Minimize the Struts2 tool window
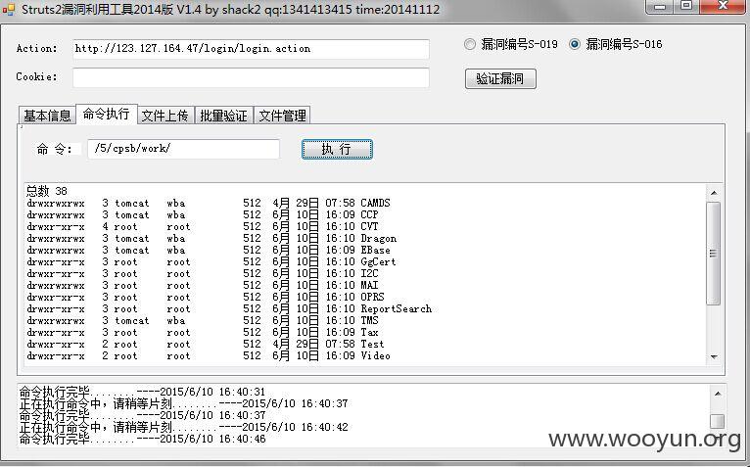The height and width of the screenshot is (467, 750). click(x=660, y=7)
